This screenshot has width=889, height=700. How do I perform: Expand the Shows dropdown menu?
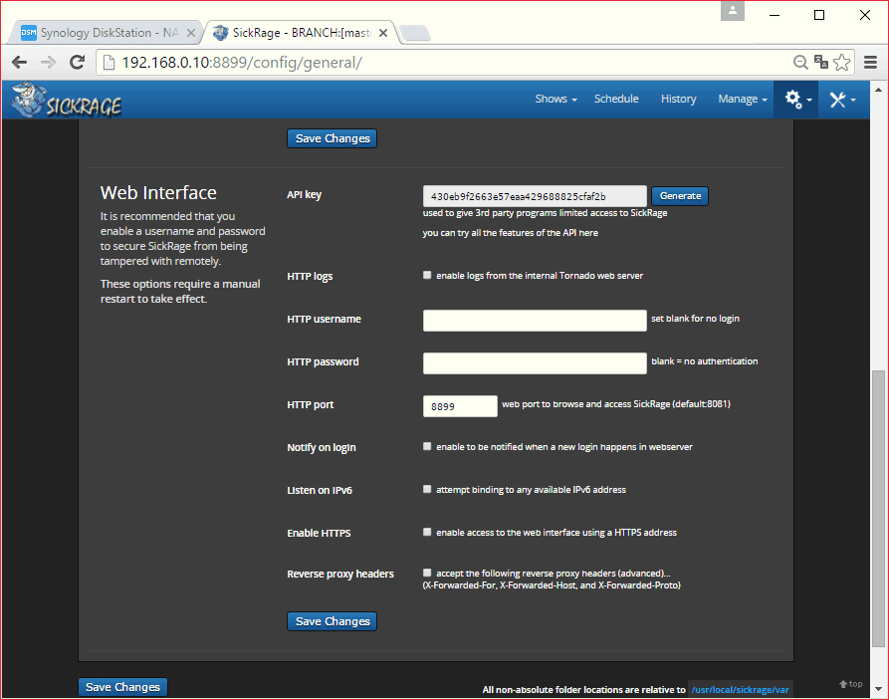tap(556, 99)
